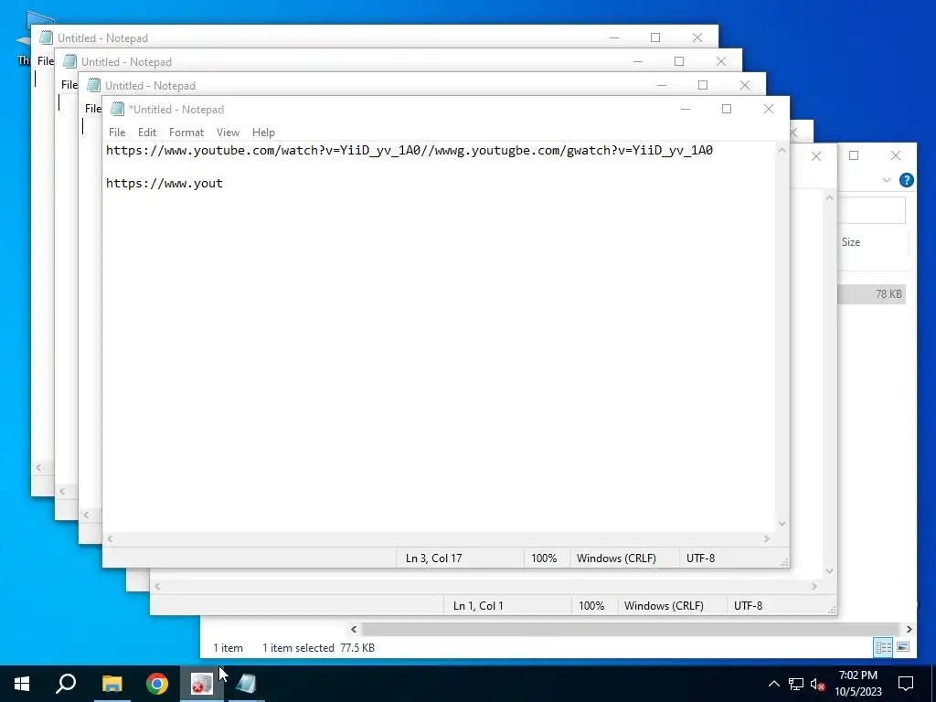This screenshot has width=936, height=702.
Task: Place cursor on the https://www.yout line
Action: (x=165, y=183)
